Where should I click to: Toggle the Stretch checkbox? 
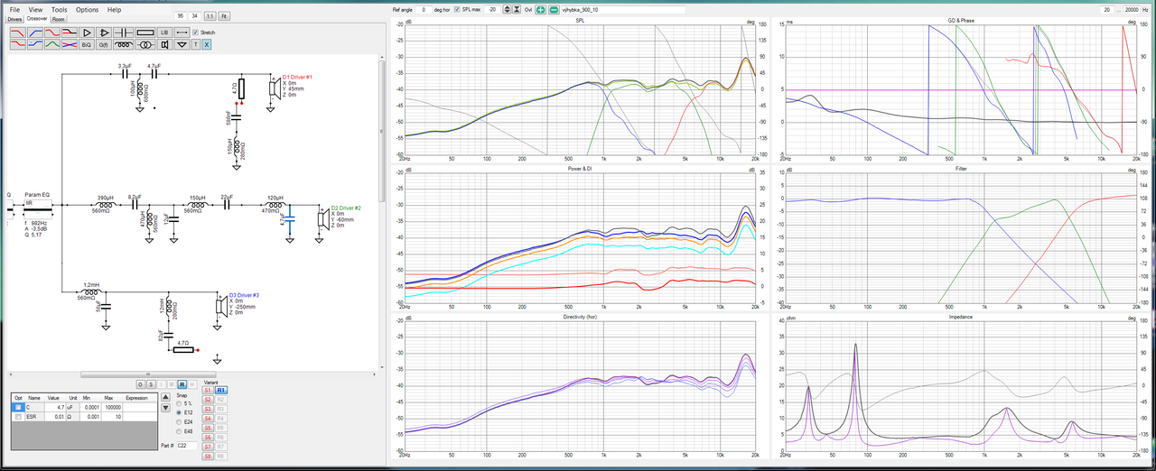point(195,32)
